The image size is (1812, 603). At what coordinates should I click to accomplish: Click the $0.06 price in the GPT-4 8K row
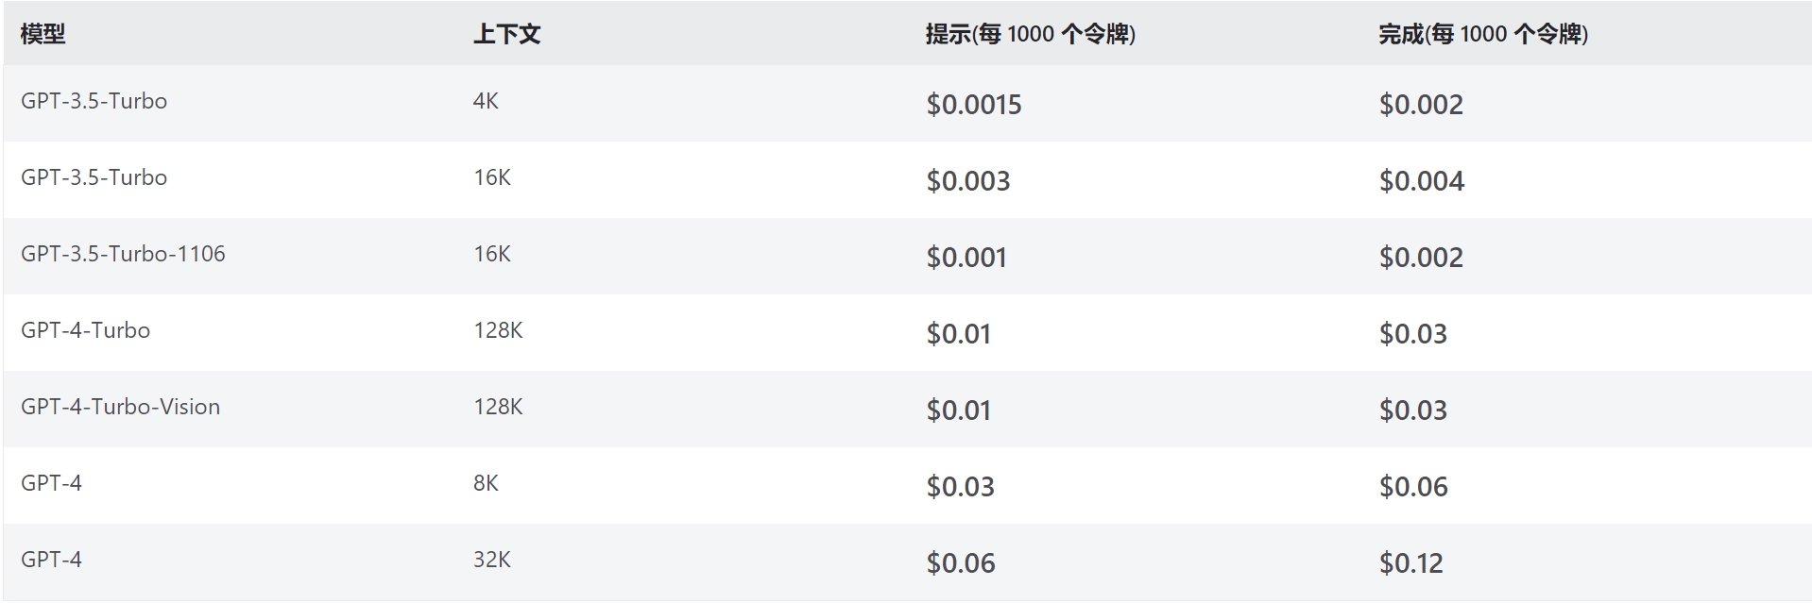tap(1412, 487)
